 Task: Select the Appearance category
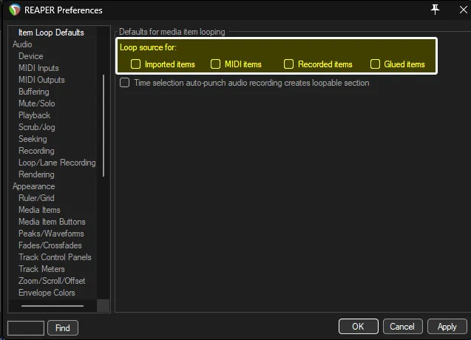click(34, 186)
